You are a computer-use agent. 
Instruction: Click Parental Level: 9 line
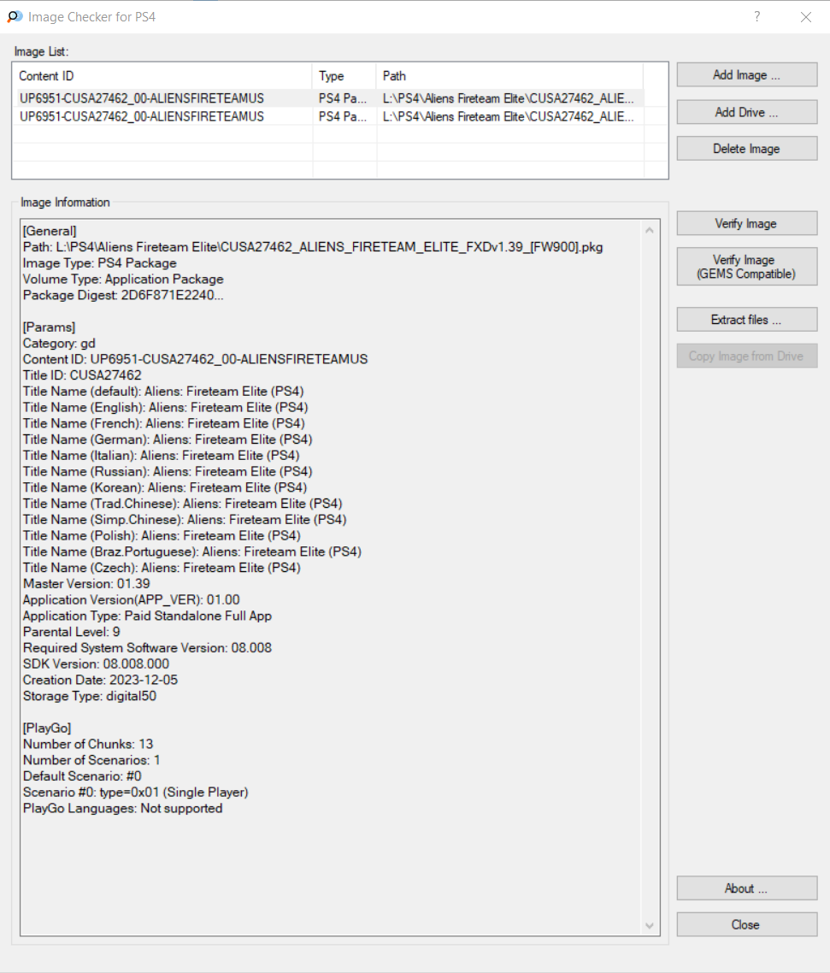71,632
